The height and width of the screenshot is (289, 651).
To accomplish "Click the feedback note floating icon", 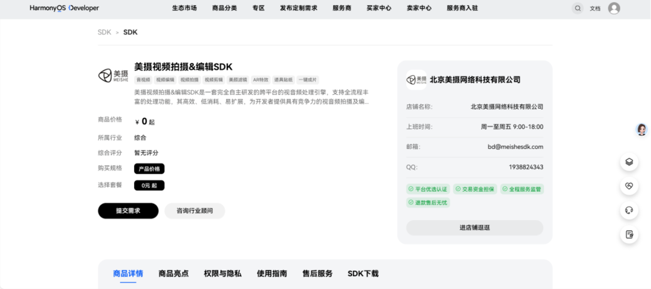I will coord(629,235).
